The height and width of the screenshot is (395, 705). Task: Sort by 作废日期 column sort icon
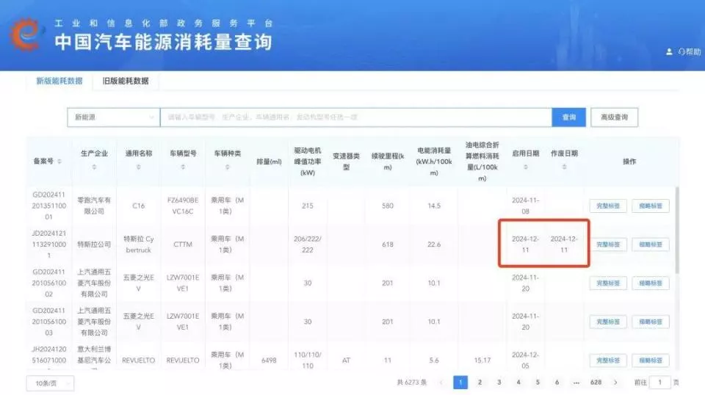pos(564,167)
